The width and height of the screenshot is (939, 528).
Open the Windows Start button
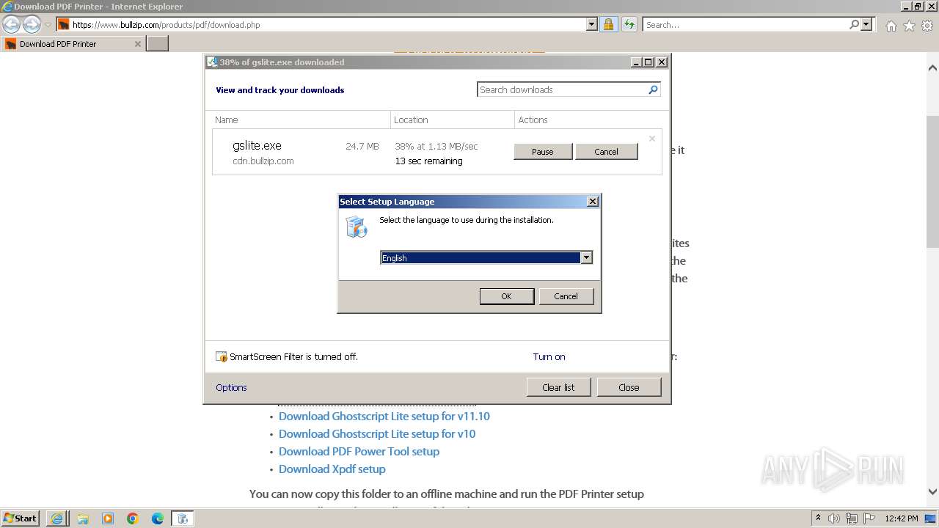[x=21, y=518]
